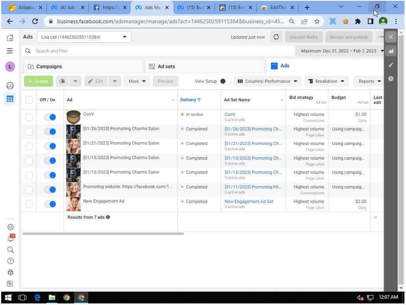Click the duplicate ad icon button

pos(62,81)
